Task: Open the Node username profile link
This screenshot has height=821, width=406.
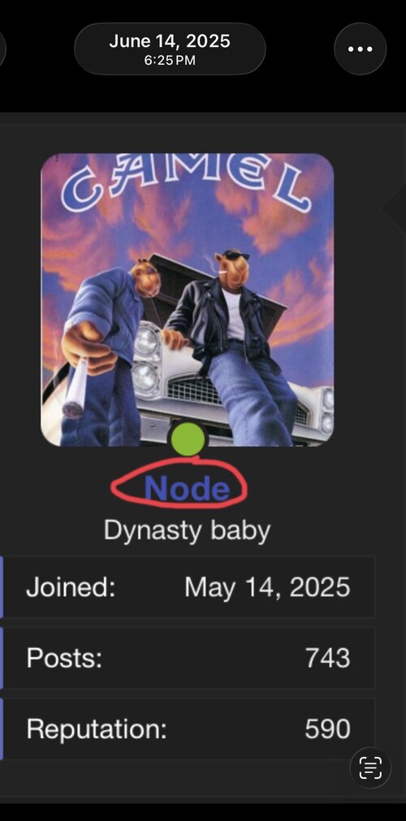Action: click(x=187, y=488)
